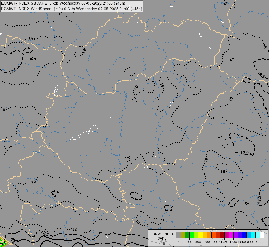Pick the dark green legend swatch
The height and width of the screenshot is (247, 269).
[x=187, y=235]
